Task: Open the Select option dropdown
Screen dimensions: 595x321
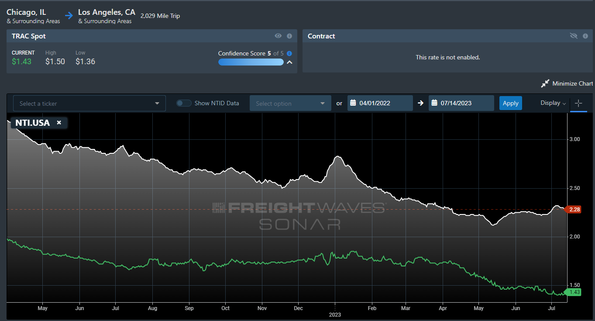Action: coord(290,104)
